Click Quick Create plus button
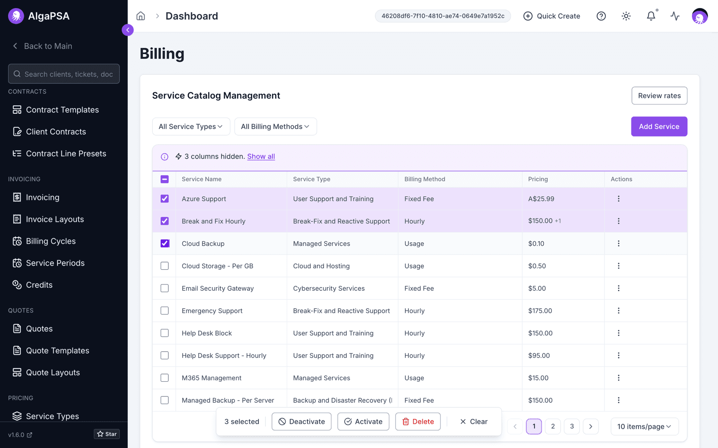 (552, 16)
